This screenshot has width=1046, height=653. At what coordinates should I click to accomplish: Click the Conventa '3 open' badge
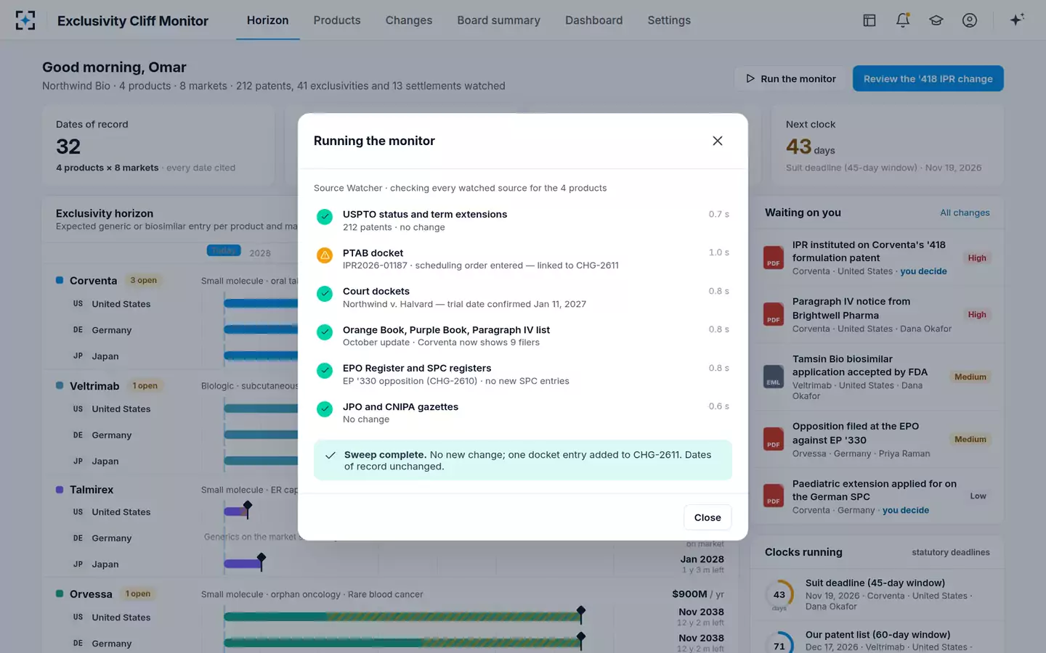(144, 280)
